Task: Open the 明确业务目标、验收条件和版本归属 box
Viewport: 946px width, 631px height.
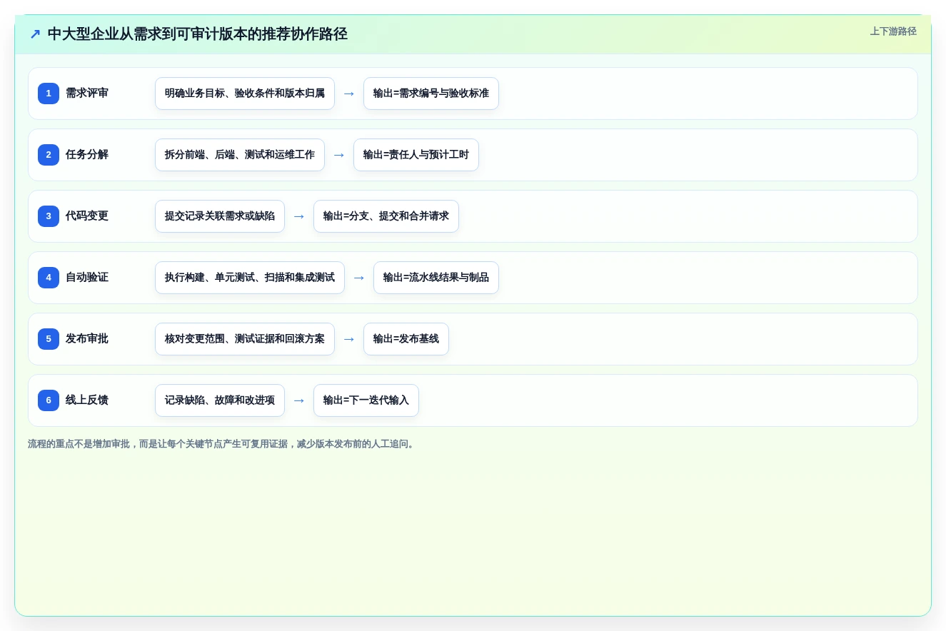Action: point(245,94)
